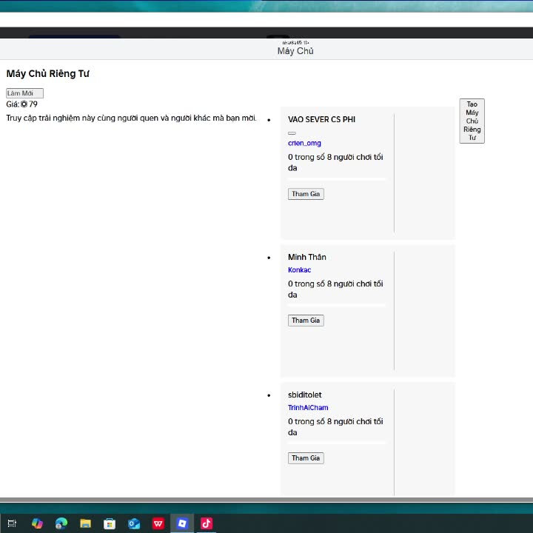Click the Robux icon beside price 79

[24, 104]
